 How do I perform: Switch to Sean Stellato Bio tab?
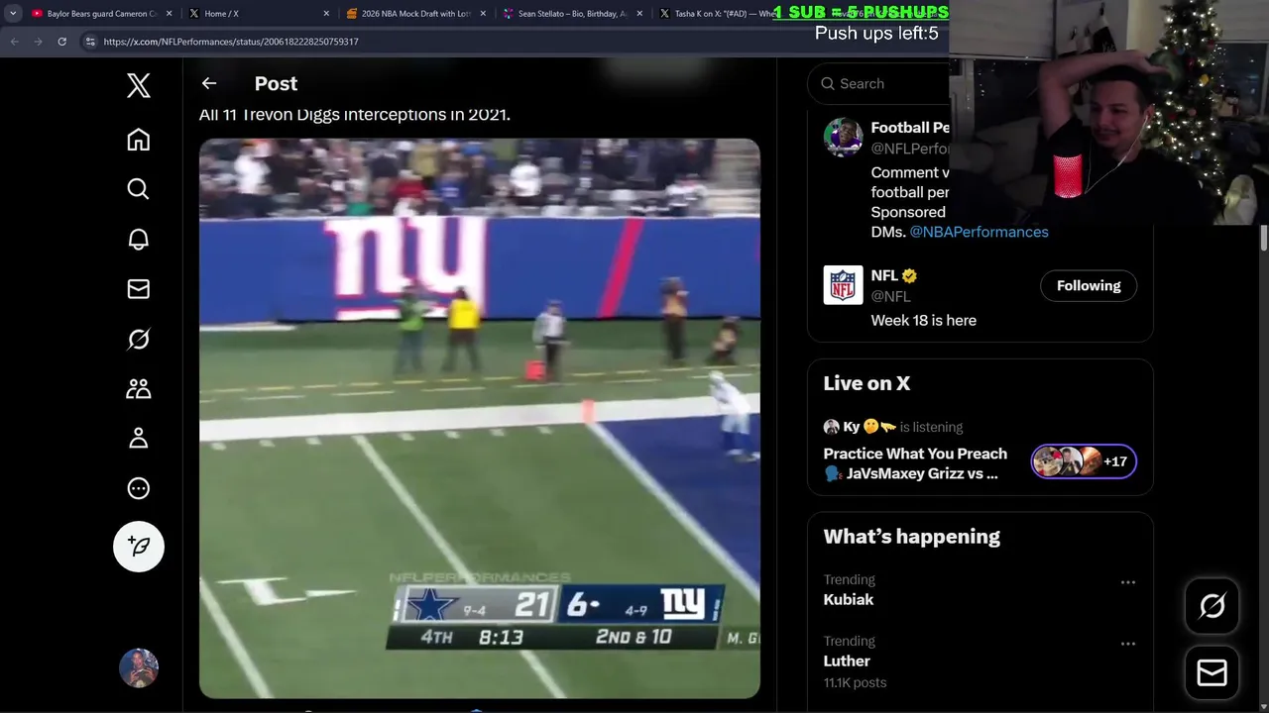[572, 14]
